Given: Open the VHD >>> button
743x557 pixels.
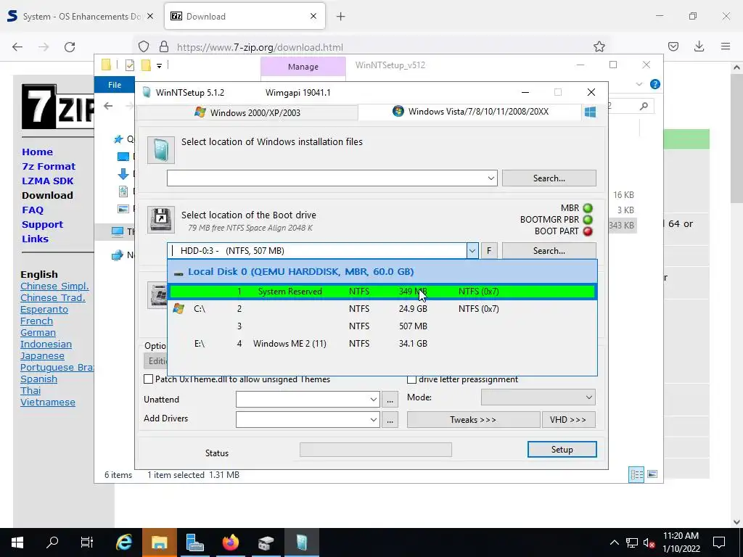Looking at the screenshot, I should coord(568,420).
